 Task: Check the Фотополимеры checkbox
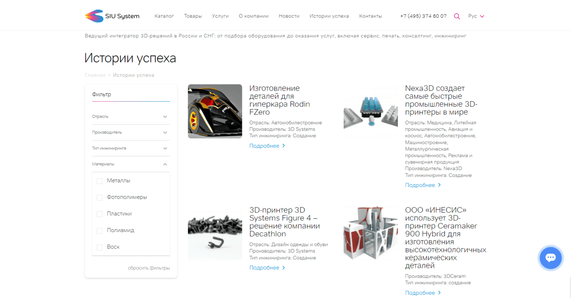[100, 197]
